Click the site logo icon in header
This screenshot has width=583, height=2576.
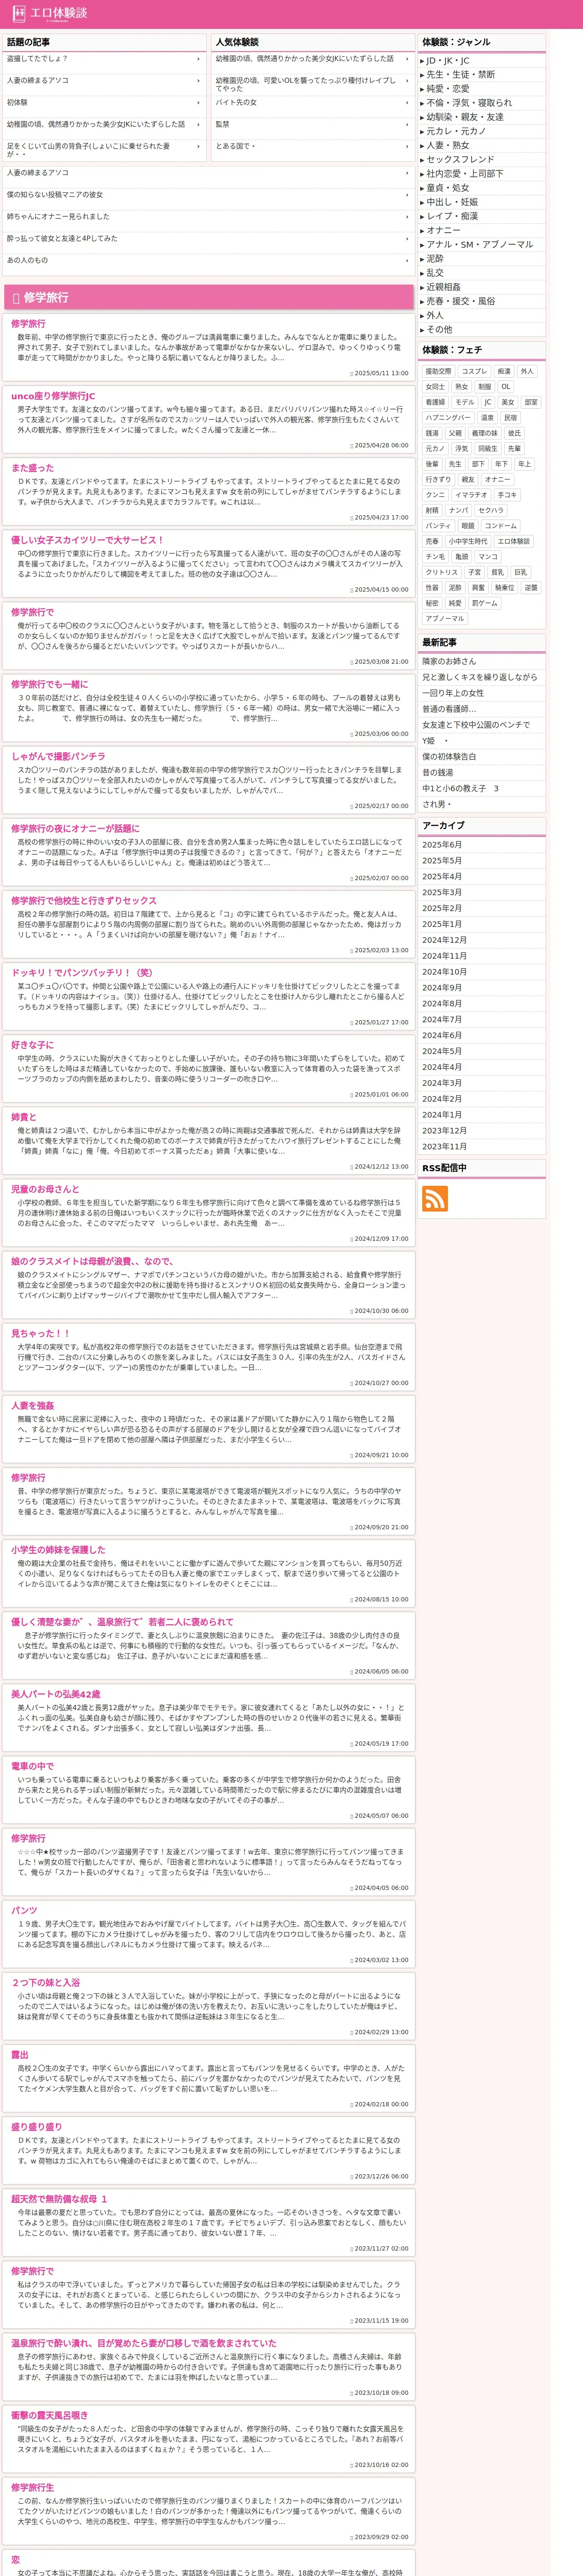click(x=18, y=14)
